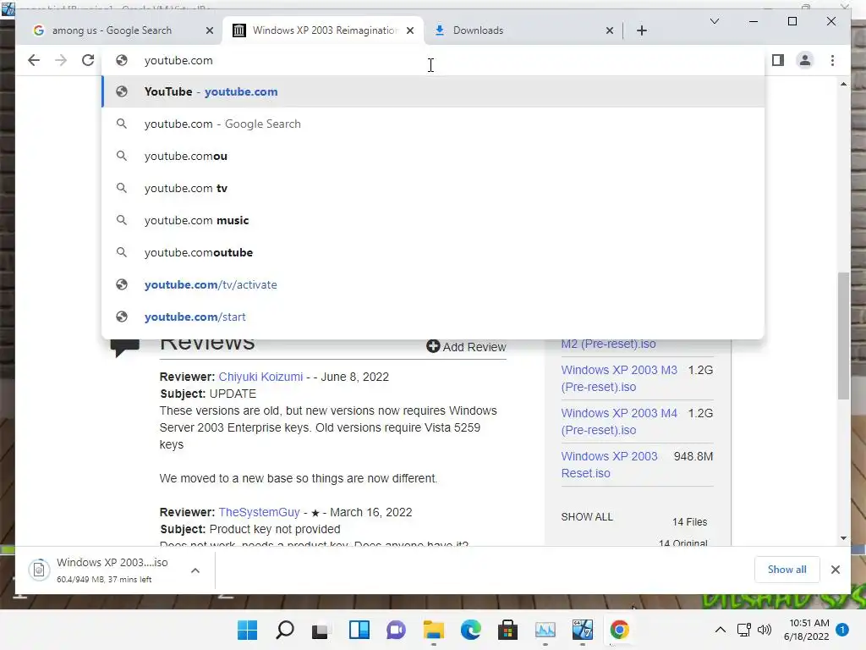This screenshot has width=866, height=650.
Task: Open a new tab with plus button
Action: [x=641, y=30]
